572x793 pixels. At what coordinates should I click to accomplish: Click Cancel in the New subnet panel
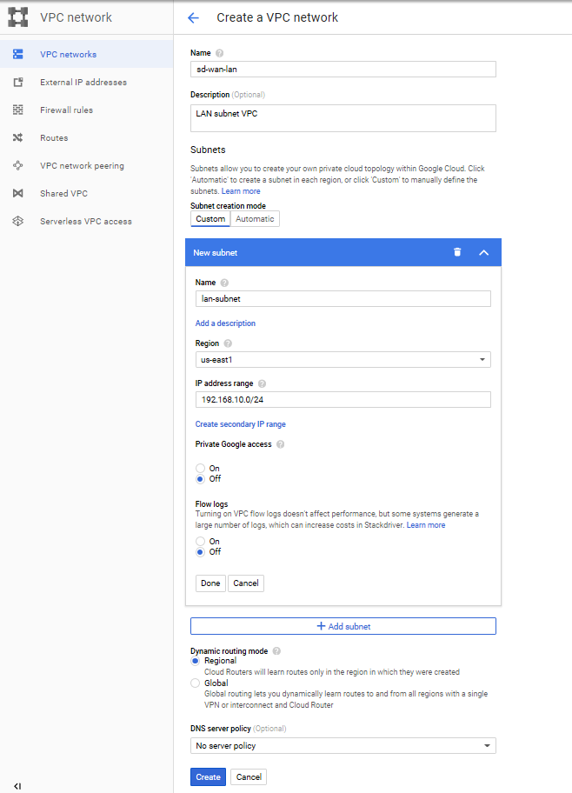pyautogui.click(x=246, y=583)
